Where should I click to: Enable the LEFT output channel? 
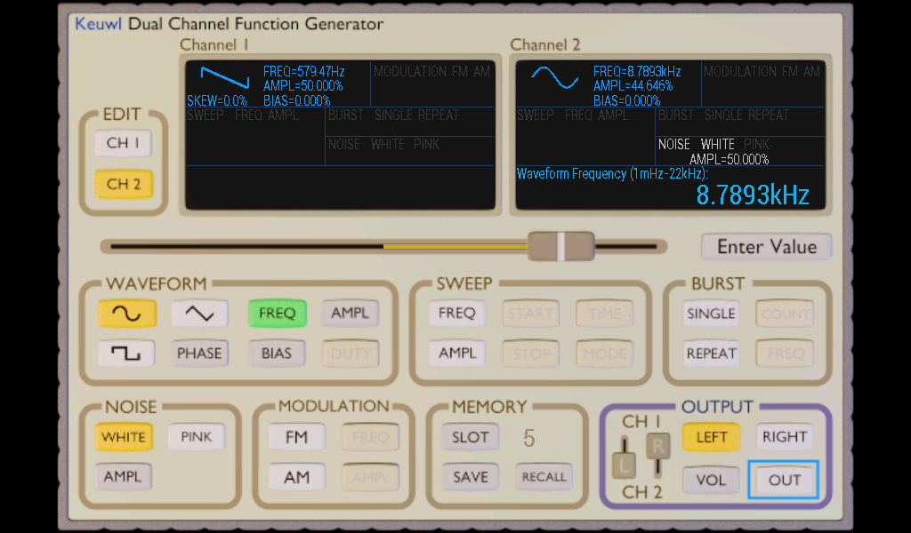tap(711, 436)
